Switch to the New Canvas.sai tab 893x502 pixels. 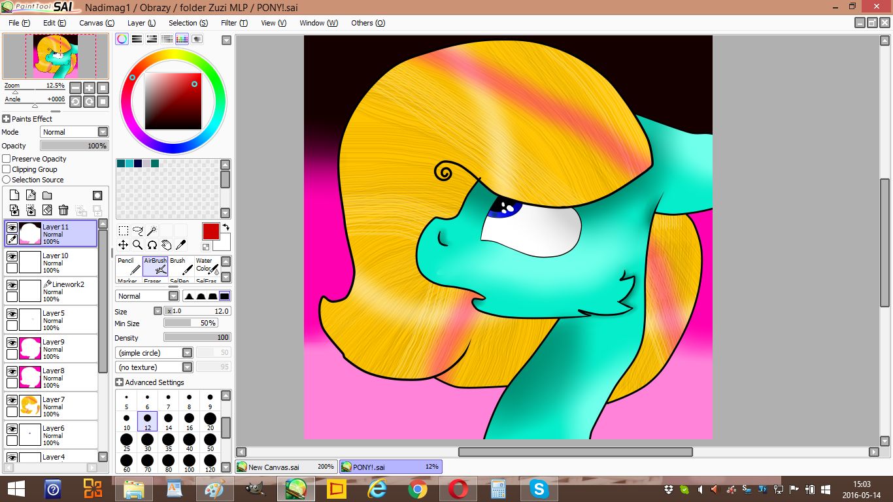(x=286, y=467)
